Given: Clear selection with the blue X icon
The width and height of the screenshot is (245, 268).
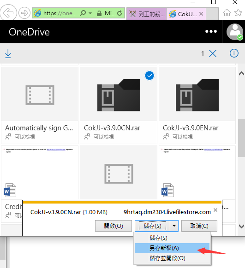Looking at the screenshot, I should tap(213, 53).
